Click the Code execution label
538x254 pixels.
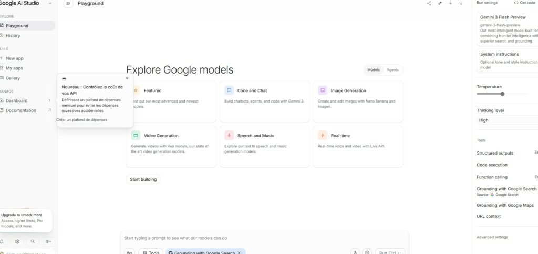pos(492,165)
